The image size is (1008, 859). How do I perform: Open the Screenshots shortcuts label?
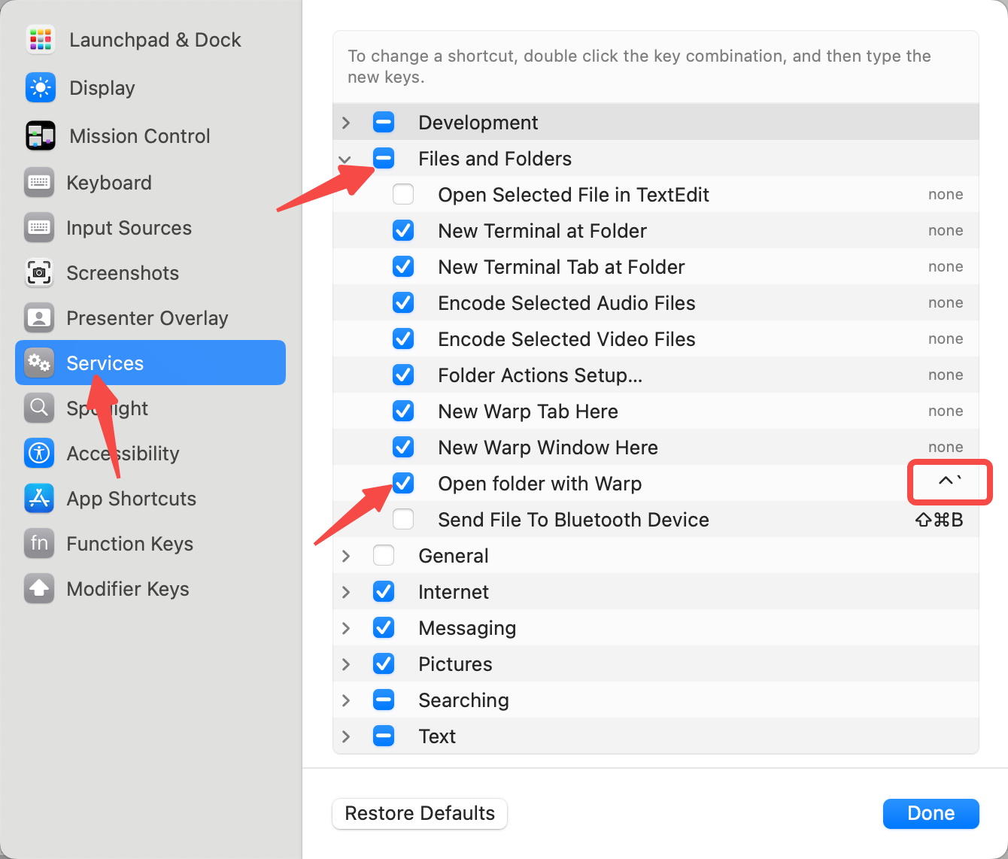click(x=123, y=273)
